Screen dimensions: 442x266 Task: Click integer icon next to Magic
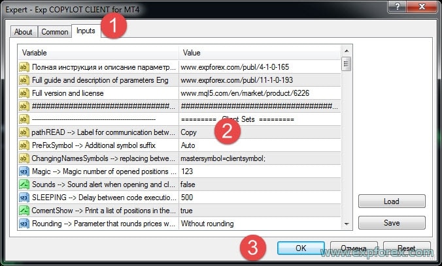click(x=24, y=171)
